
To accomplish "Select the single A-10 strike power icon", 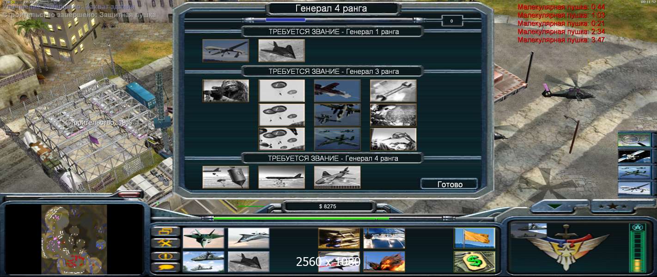I will [337, 90].
